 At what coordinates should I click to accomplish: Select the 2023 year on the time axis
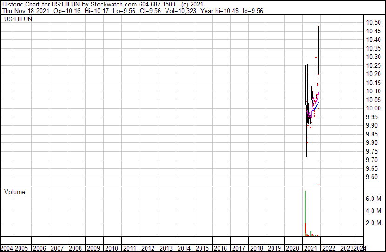tap(347, 248)
